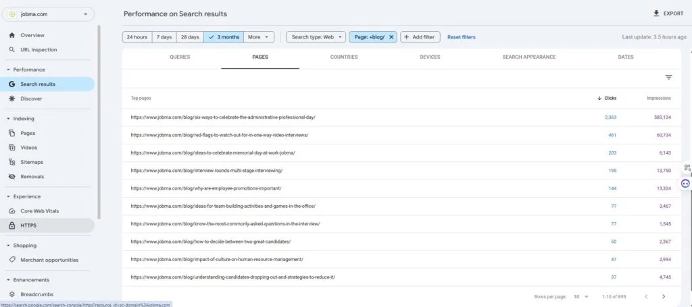Open the understanding-candidates-dropping-out page row
The width and height of the screenshot is (692, 307).
point(401,277)
